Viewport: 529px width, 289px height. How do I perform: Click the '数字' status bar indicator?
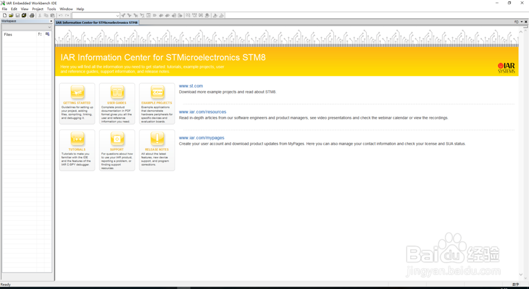(515, 285)
